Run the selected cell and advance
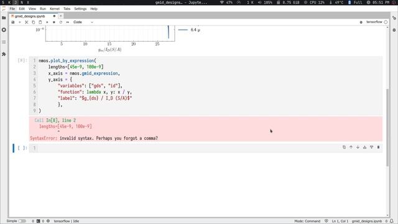 [x=47, y=22]
